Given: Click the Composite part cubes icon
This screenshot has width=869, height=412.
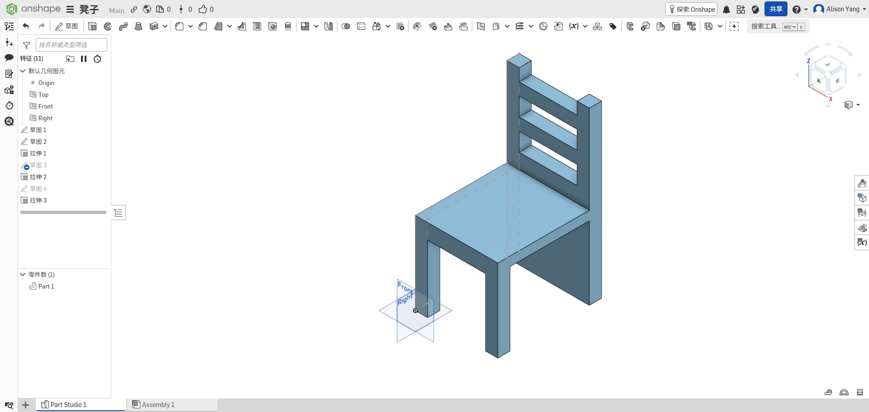Looking at the screenshot, I should coord(597,26).
